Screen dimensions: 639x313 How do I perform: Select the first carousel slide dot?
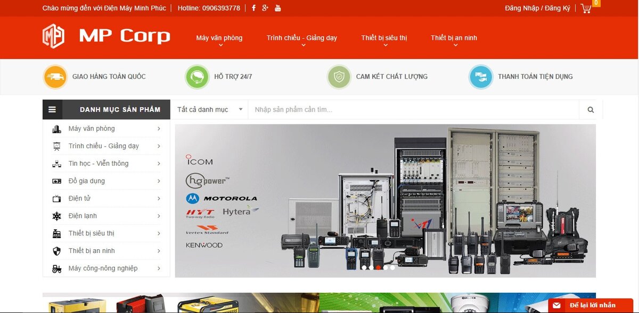(364, 268)
